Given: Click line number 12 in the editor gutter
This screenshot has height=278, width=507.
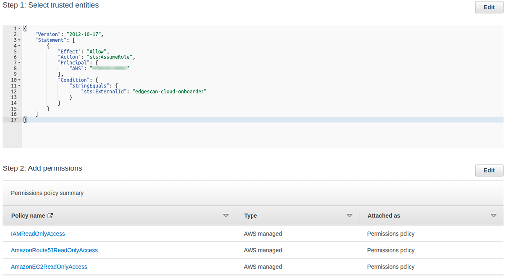Looking at the screenshot, I should click(14, 92).
